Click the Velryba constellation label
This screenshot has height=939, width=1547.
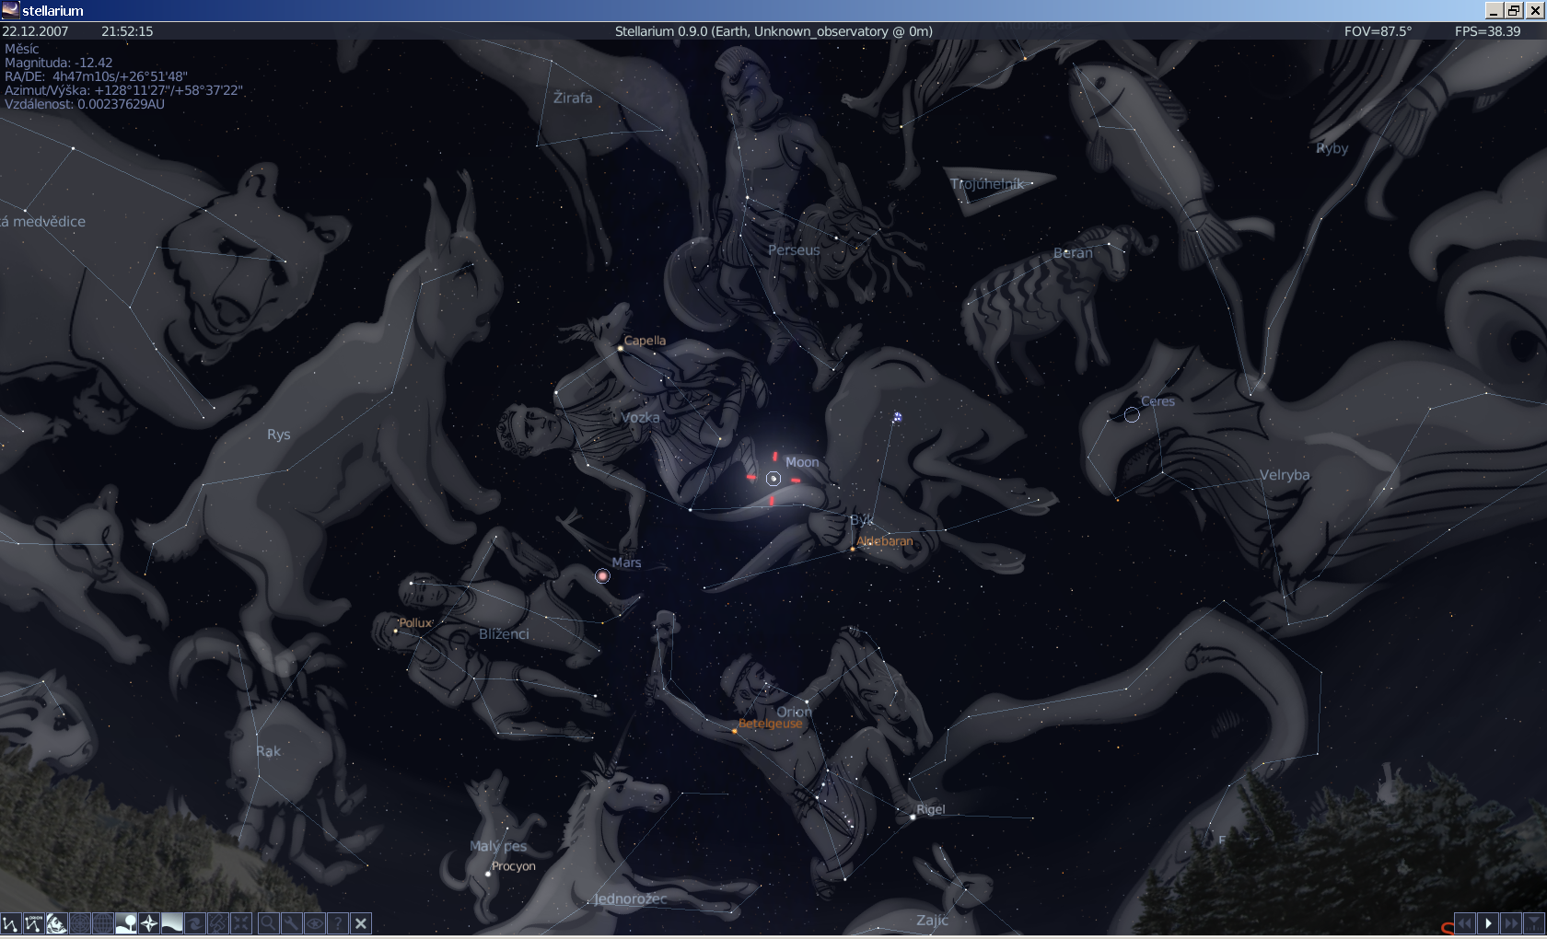point(1285,475)
